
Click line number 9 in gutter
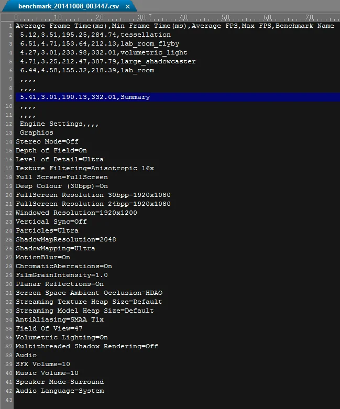click(10, 97)
